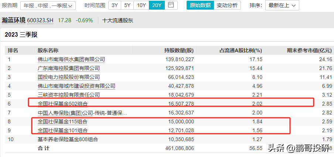Click share count 139,810,227
The height and width of the screenshot is (157, 334).
pyautogui.click(x=179, y=59)
